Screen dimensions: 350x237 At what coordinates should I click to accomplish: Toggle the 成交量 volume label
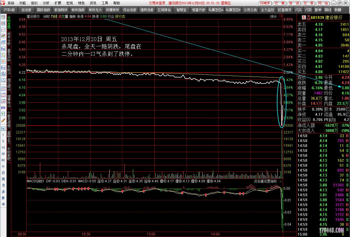click(x=63, y=16)
